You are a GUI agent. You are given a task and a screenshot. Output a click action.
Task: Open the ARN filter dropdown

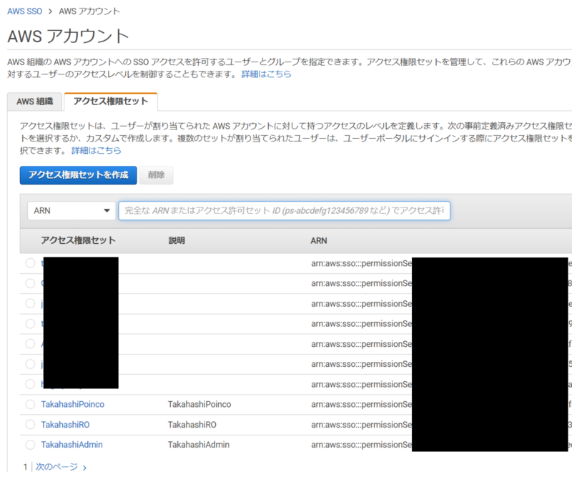71,210
